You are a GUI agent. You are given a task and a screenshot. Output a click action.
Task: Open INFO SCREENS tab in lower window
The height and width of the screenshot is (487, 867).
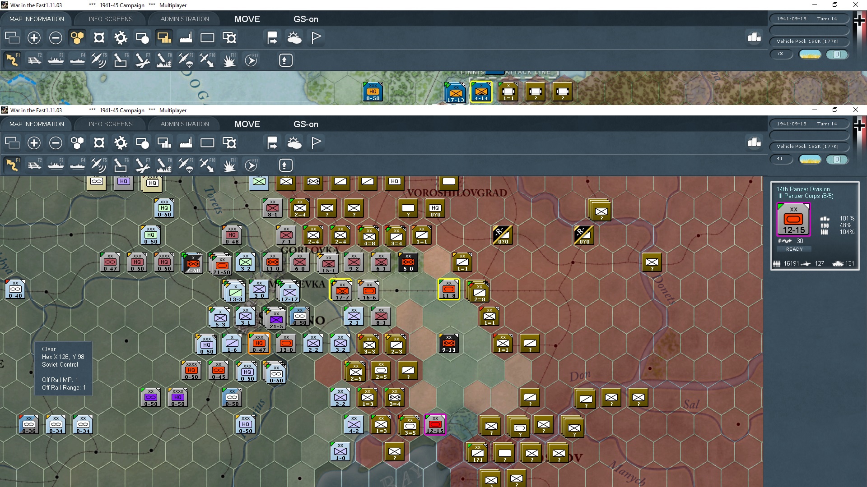click(x=111, y=124)
